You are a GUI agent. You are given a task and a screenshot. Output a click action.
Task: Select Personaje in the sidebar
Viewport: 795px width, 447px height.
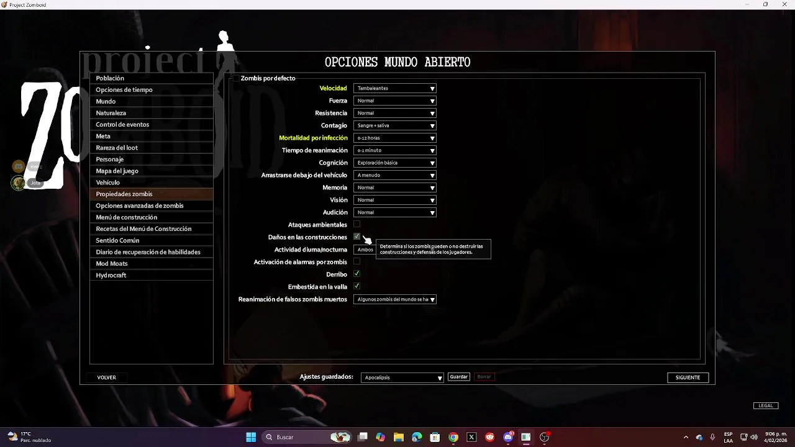(152, 159)
